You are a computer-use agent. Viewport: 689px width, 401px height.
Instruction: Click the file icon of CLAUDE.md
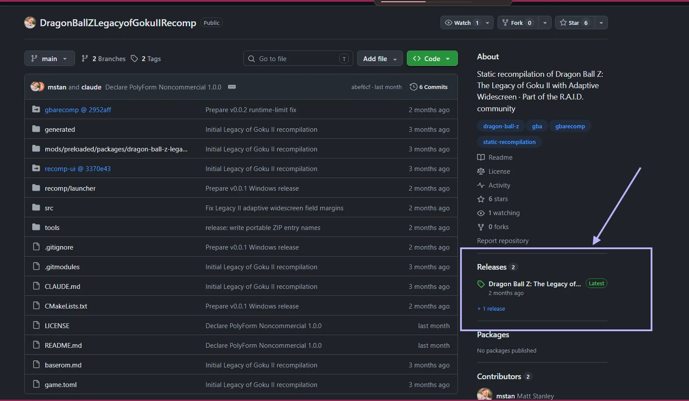click(x=36, y=286)
